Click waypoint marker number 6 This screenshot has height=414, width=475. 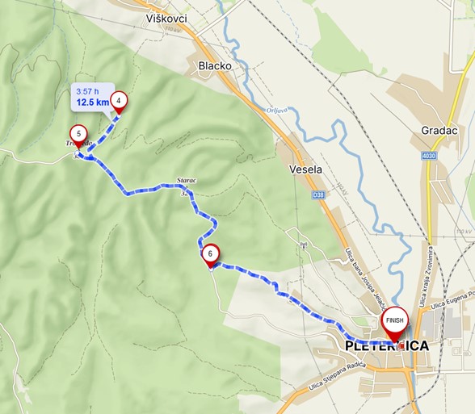[x=210, y=255]
